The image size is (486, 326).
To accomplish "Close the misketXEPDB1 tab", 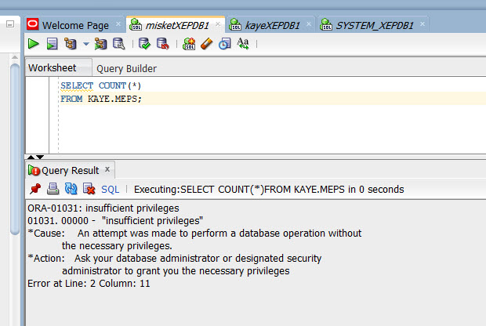I will [218, 24].
